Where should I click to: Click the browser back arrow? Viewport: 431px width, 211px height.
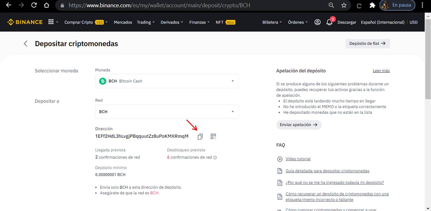(8, 5)
